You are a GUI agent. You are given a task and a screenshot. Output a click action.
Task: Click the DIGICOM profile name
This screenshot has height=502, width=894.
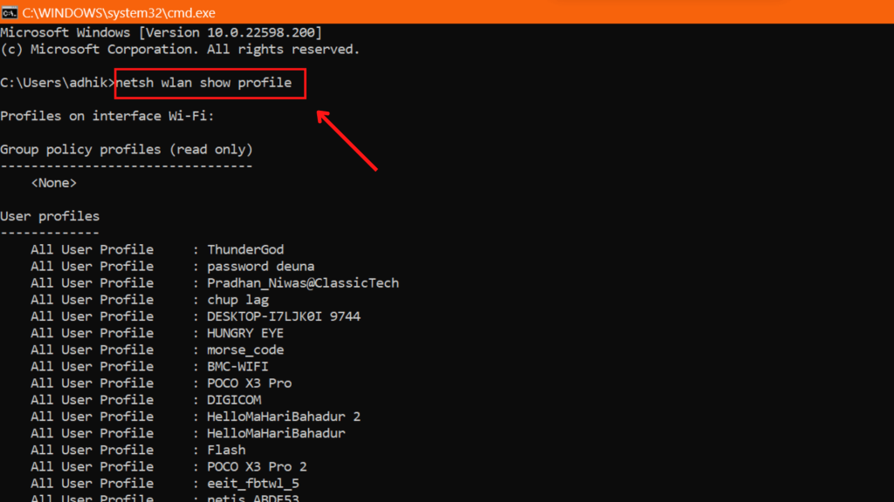point(234,399)
